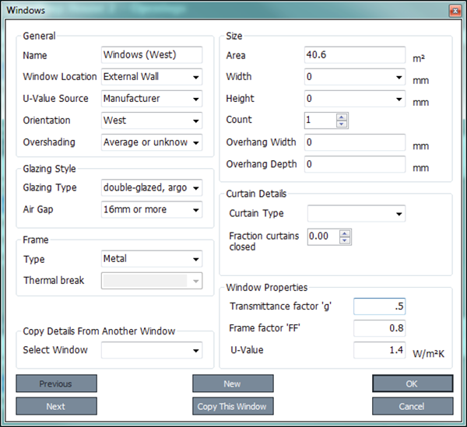467x427 pixels.
Task: Increase Count with the up arrow
Action: (342, 117)
